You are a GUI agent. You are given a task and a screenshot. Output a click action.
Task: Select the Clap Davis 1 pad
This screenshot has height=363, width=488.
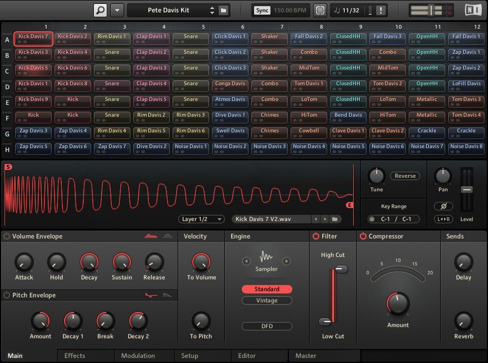point(152,39)
